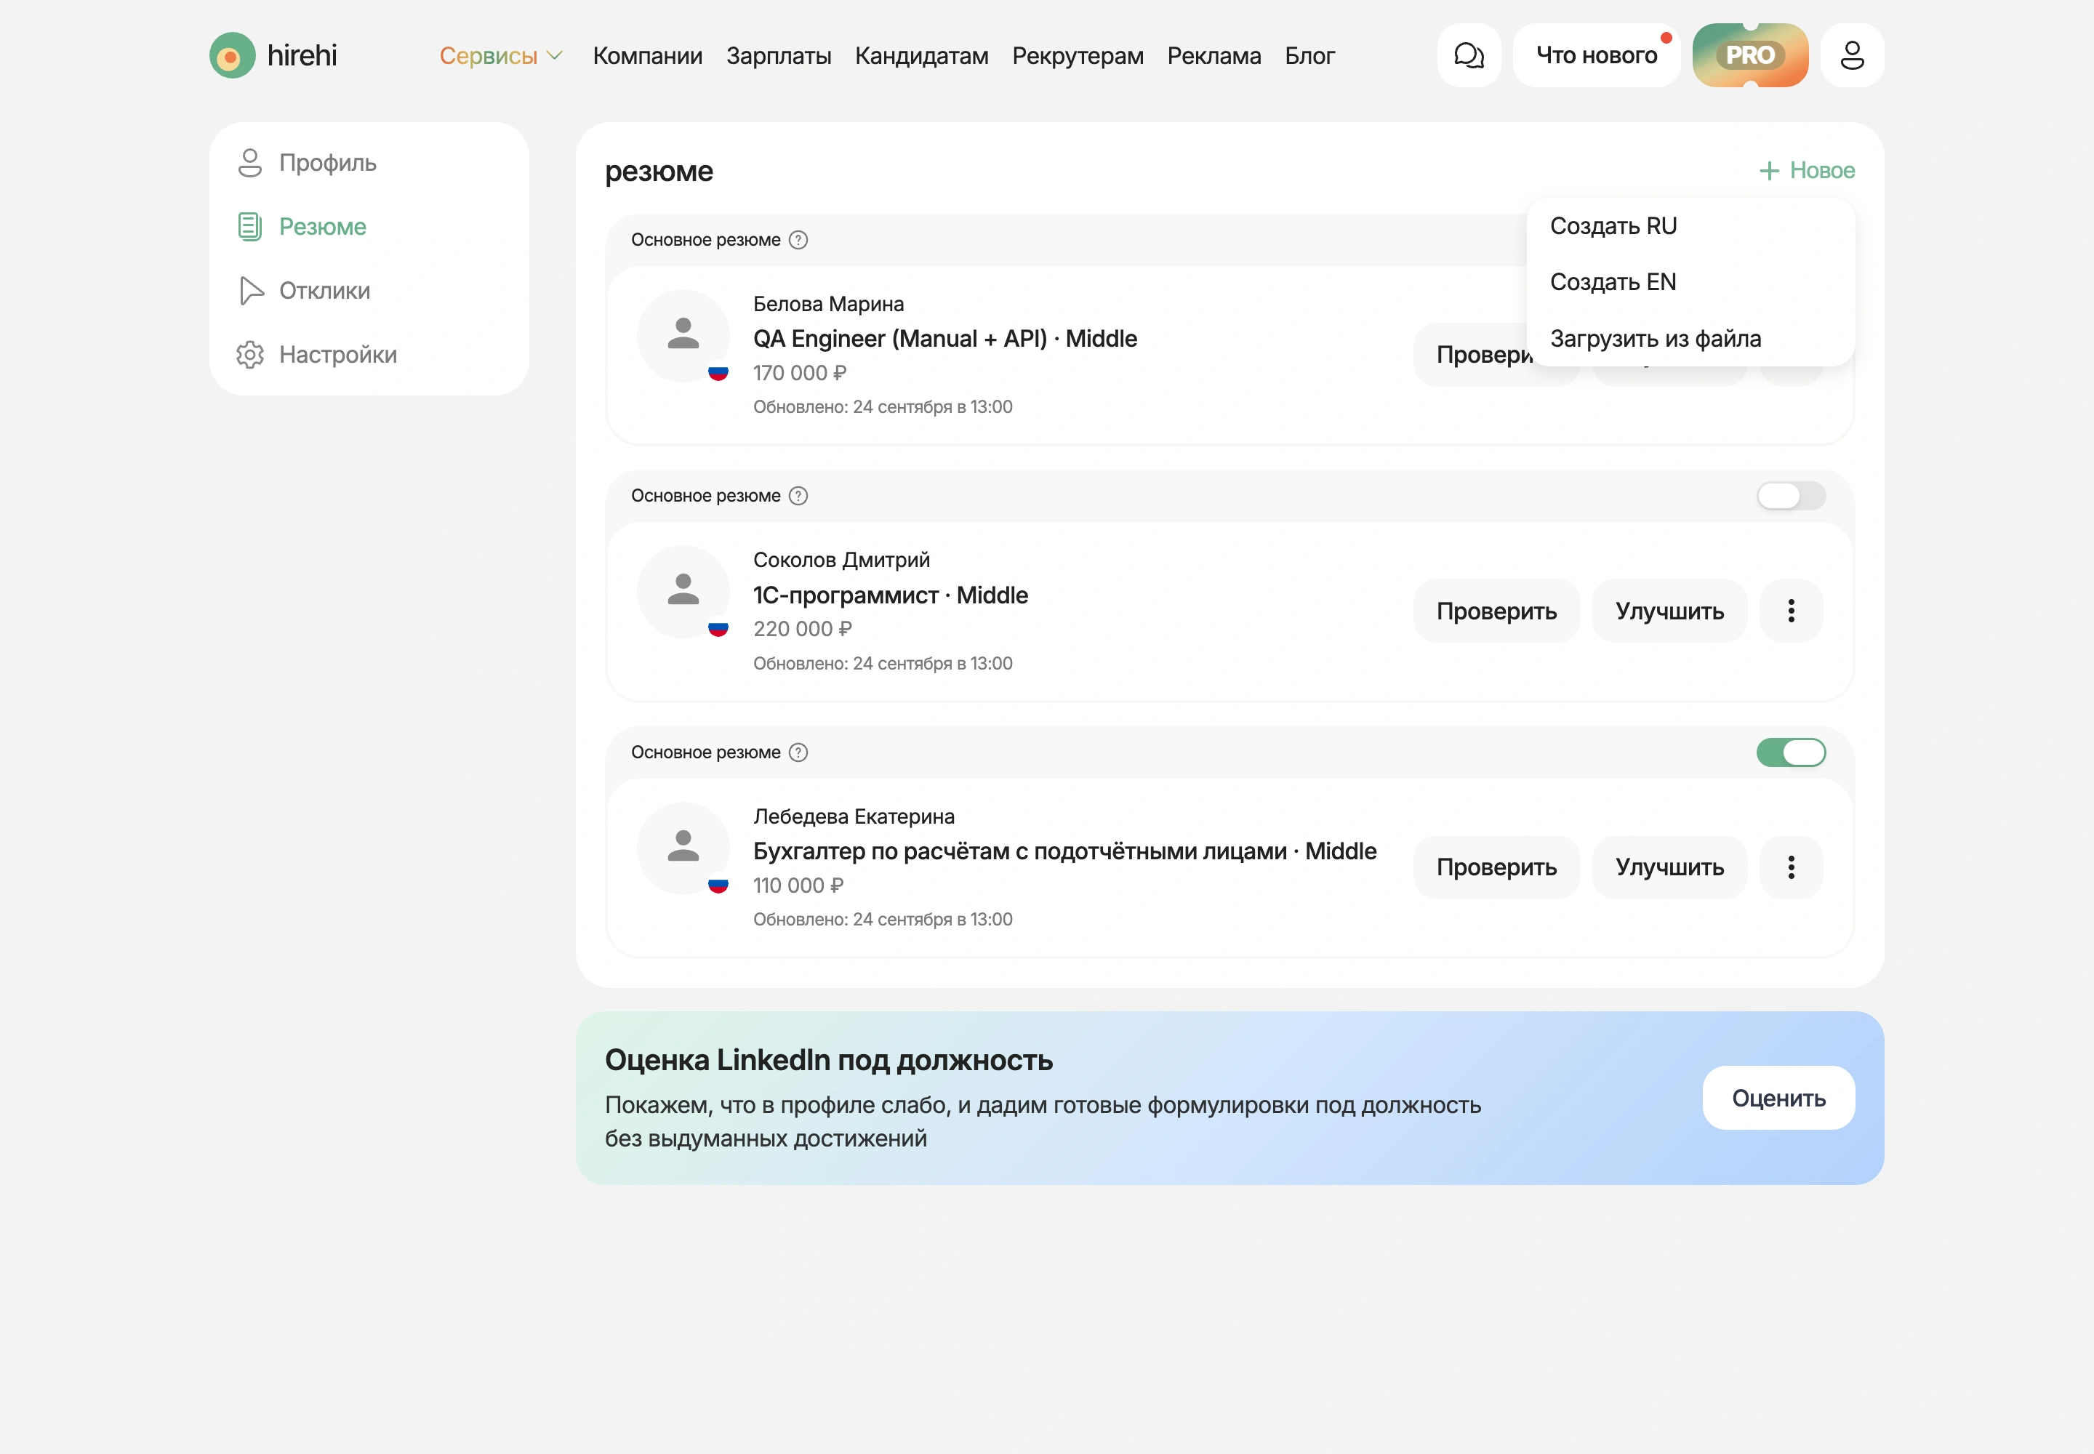The width and height of the screenshot is (2094, 1454).
Task: Click Проверить for the 1С-программист resume
Action: (x=1496, y=611)
